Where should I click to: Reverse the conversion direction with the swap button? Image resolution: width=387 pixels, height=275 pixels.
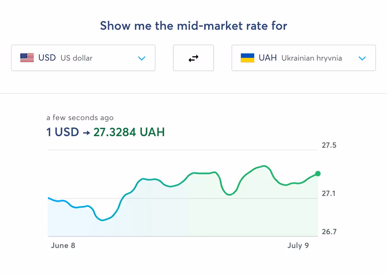193,58
